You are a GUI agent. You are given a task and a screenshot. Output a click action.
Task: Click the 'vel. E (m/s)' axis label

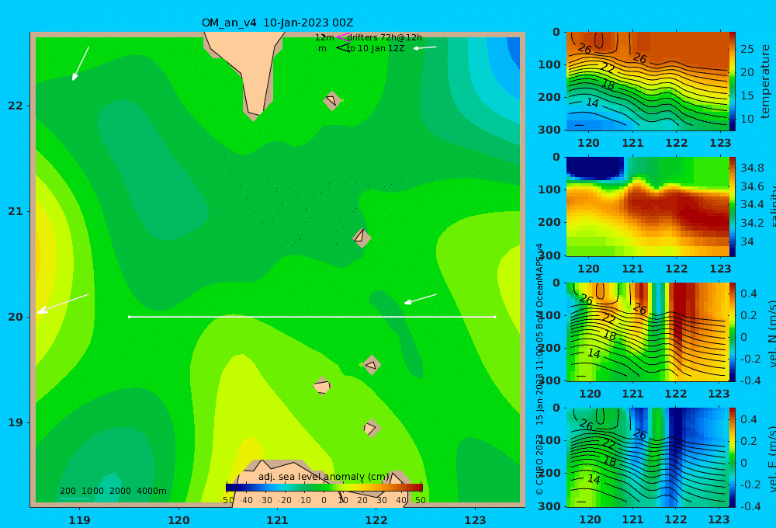(771, 458)
